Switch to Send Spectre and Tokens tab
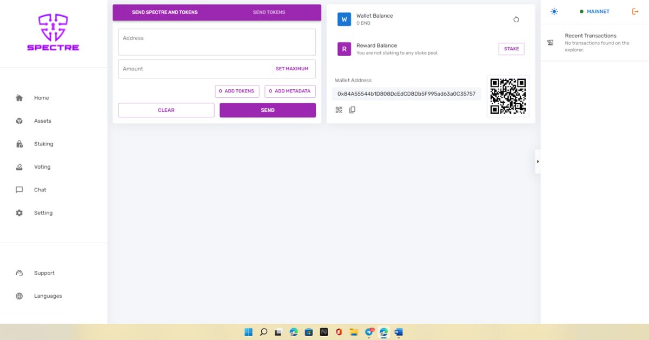The image size is (649, 340). tap(165, 12)
